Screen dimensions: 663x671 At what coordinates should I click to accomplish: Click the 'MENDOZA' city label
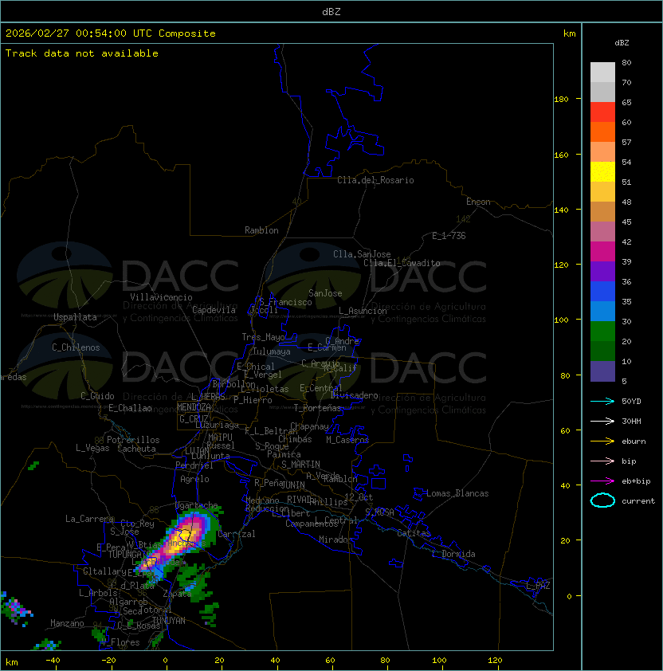pos(194,407)
